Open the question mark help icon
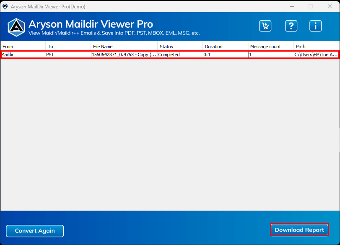Screen dimensions: 340x245 [291, 26]
